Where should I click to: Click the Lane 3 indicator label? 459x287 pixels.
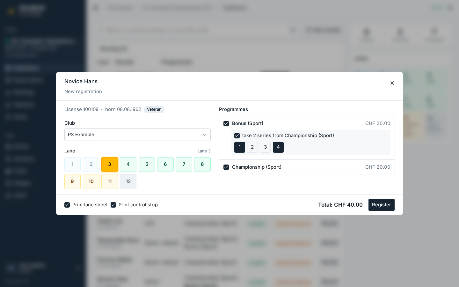(x=204, y=151)
